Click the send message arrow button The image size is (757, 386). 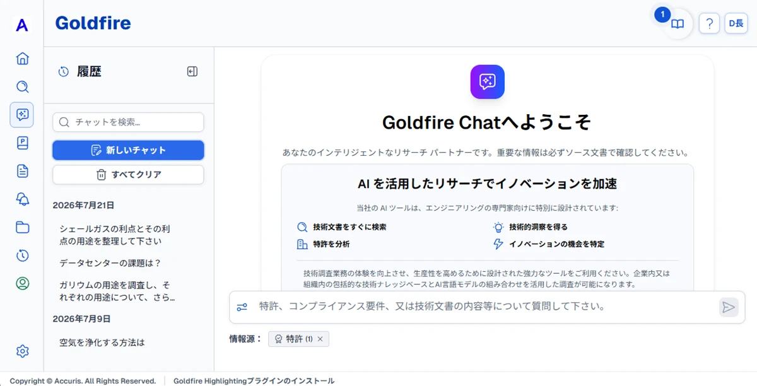(x=729, y=307)
